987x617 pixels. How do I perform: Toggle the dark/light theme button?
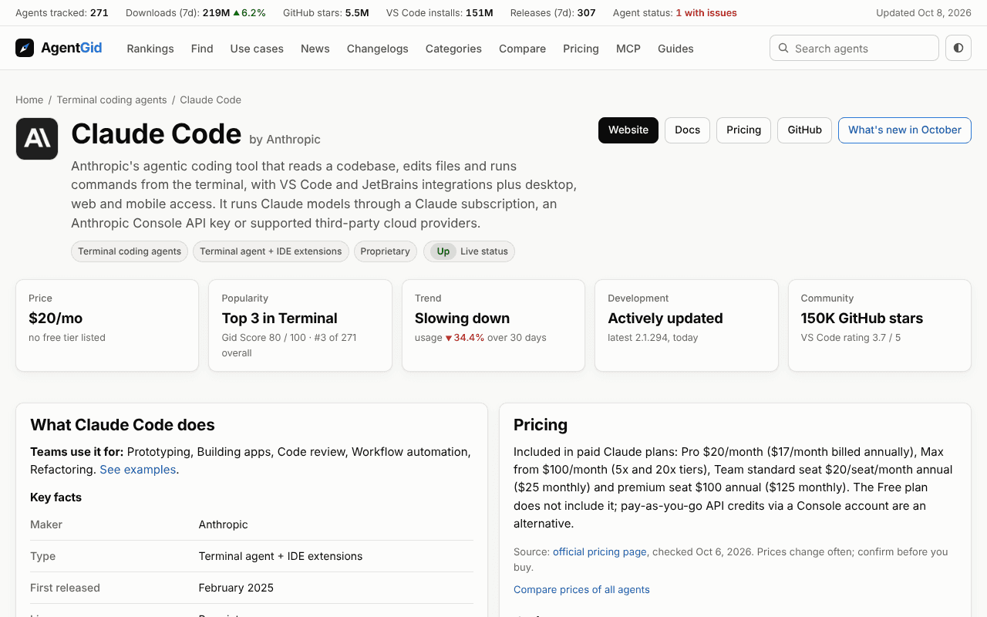[958, 48]
